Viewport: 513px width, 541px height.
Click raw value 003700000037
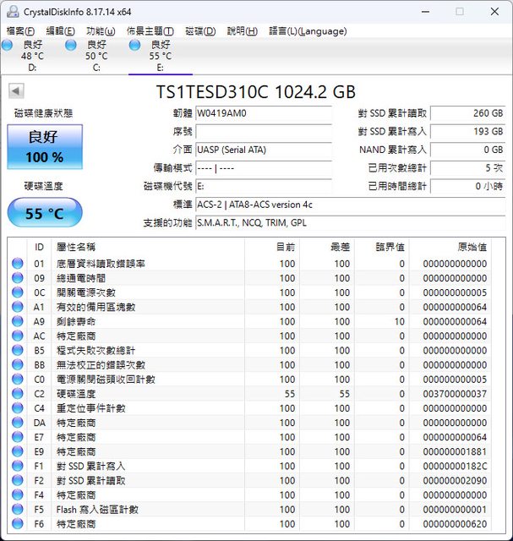pos(455,394)
